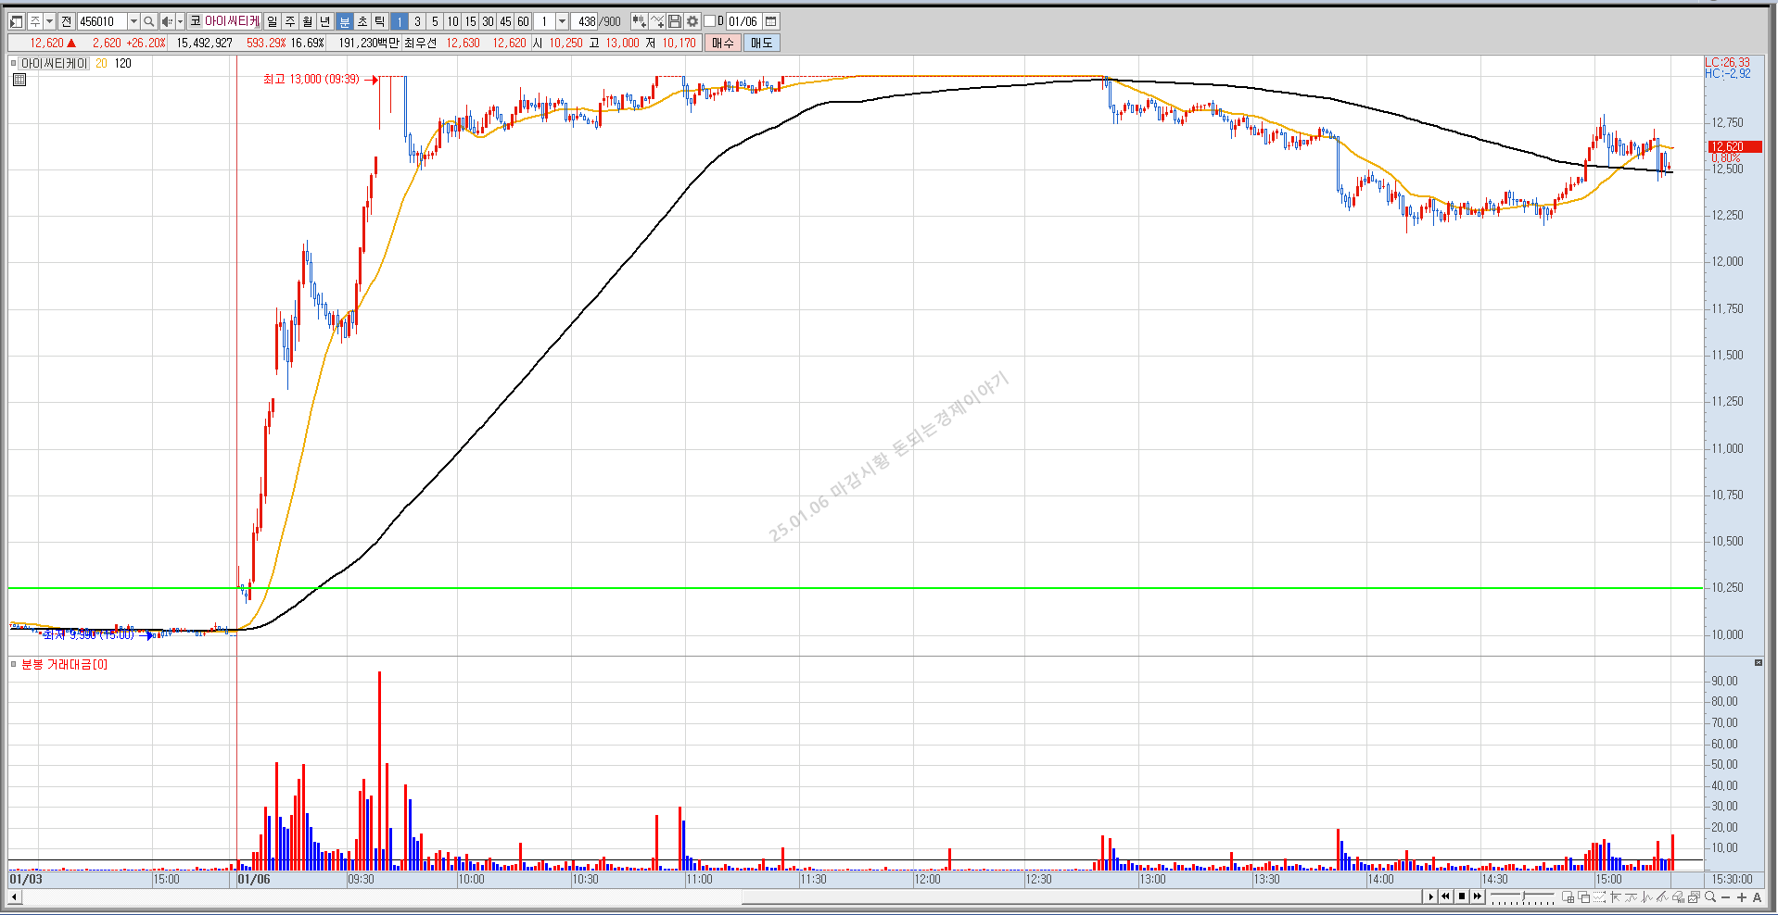Toggle the 초 second chart button
The height and width of the screenshot is (915, 1778).
tap(362, 21)
